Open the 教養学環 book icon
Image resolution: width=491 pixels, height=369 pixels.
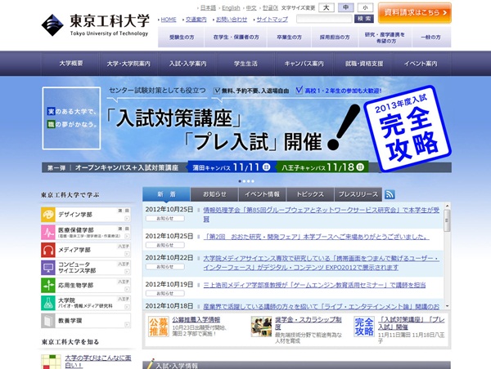pyautogui.click(x=48, y=321)
